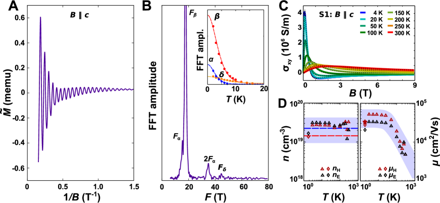Select the teal 50 K legend color line
The width and height of the screenshot is (440, 203).
(363, 27)
